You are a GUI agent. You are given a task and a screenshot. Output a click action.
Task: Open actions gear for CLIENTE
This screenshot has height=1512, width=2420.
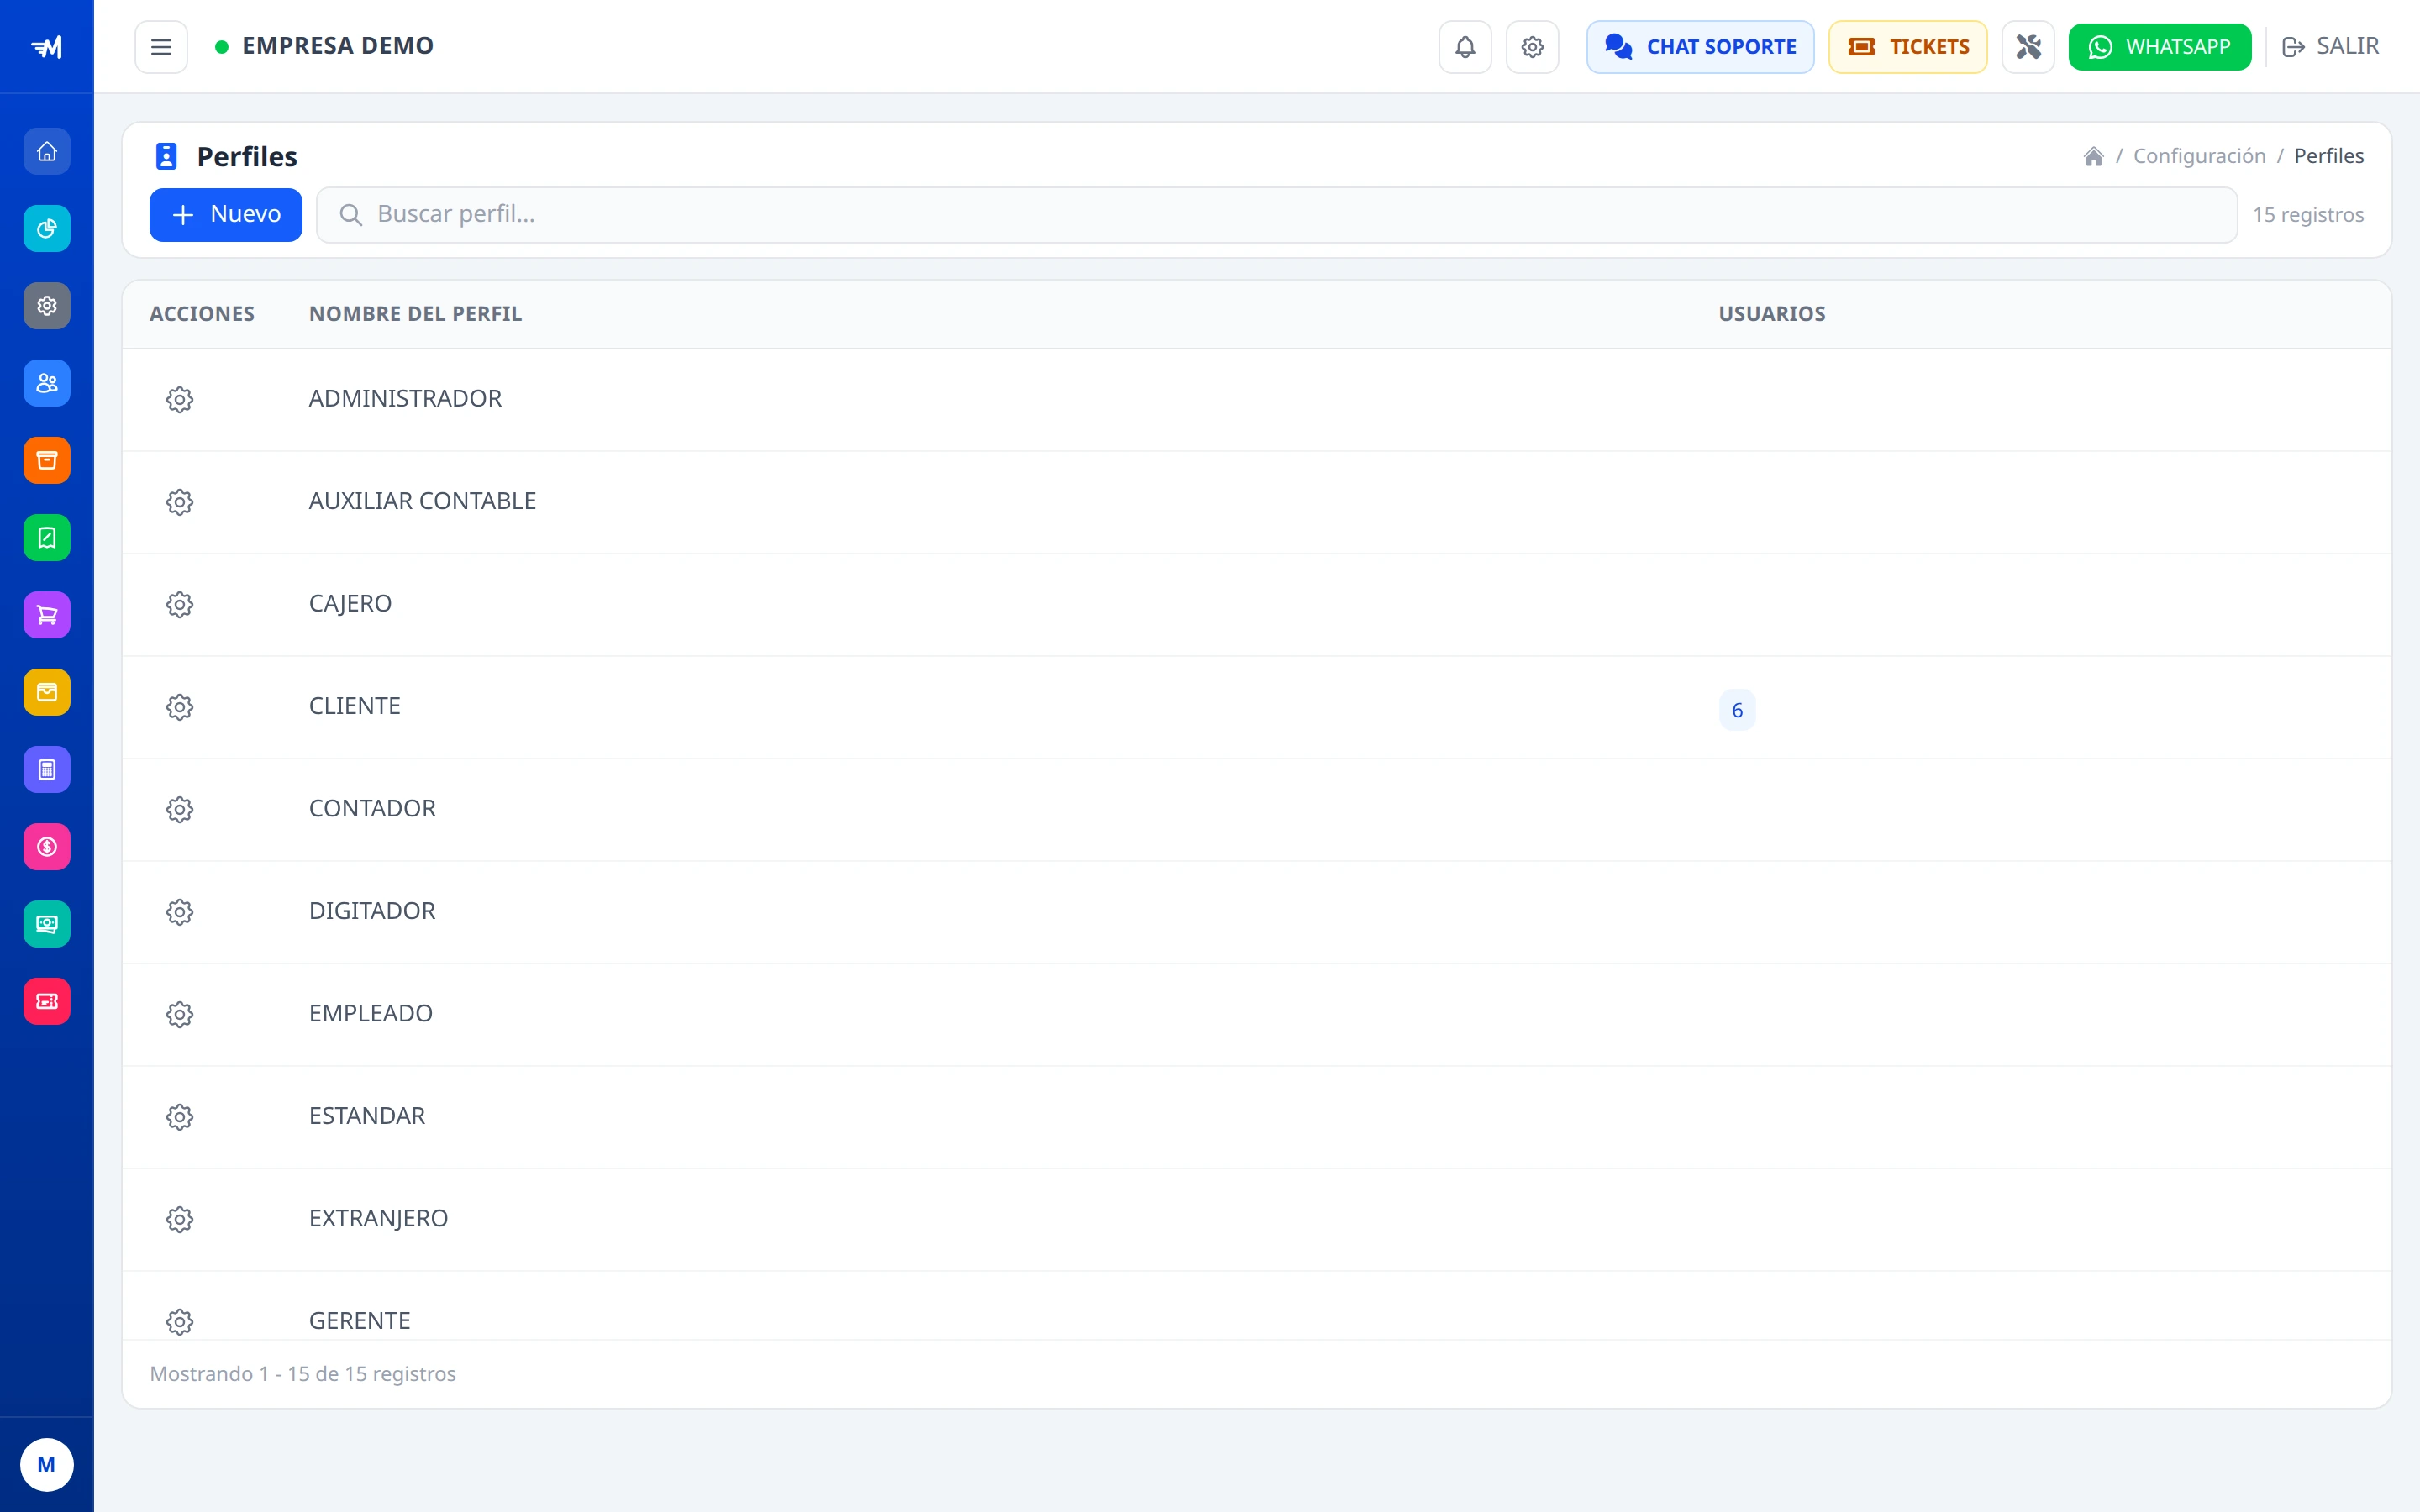point(180,707)
